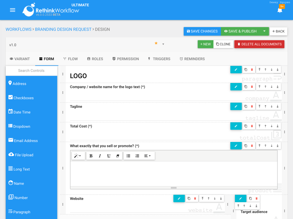Click the SAVE CHANGES button
Viewport: 293px width, 219px height.
coord(202,31)
